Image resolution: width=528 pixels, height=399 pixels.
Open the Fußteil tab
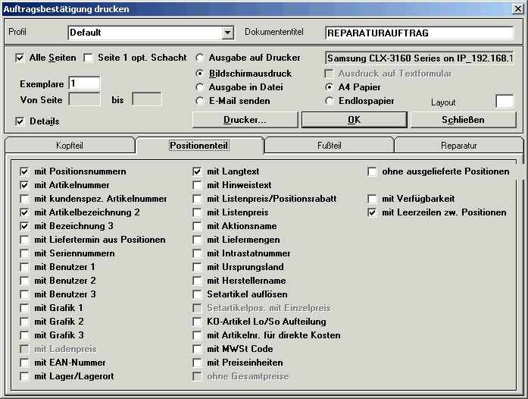pos(329,146)
